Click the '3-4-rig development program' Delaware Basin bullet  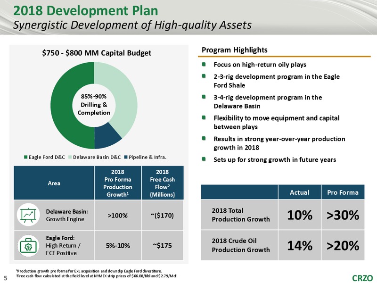(x=268, y=102)
